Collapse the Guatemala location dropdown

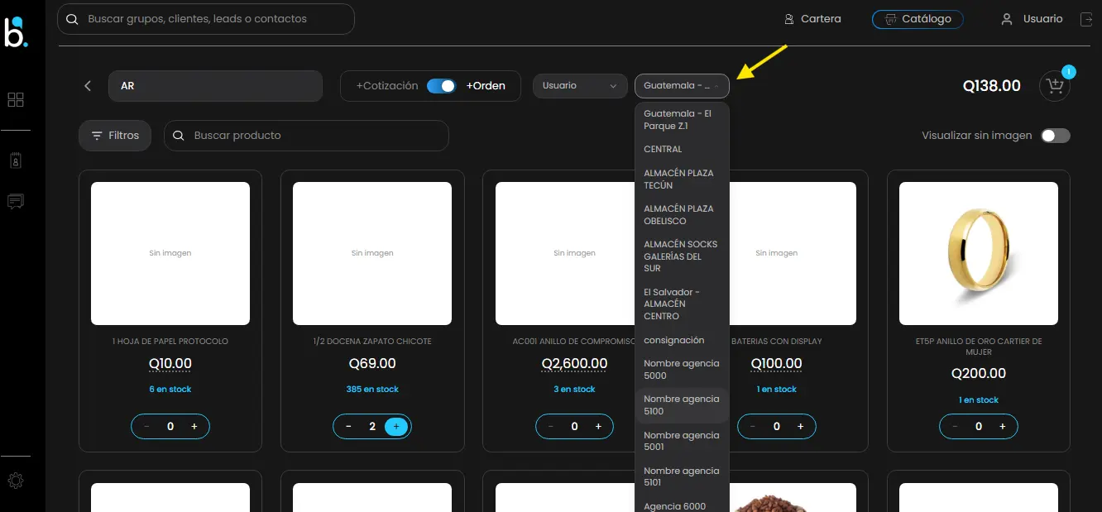click(x=682, y=86)
